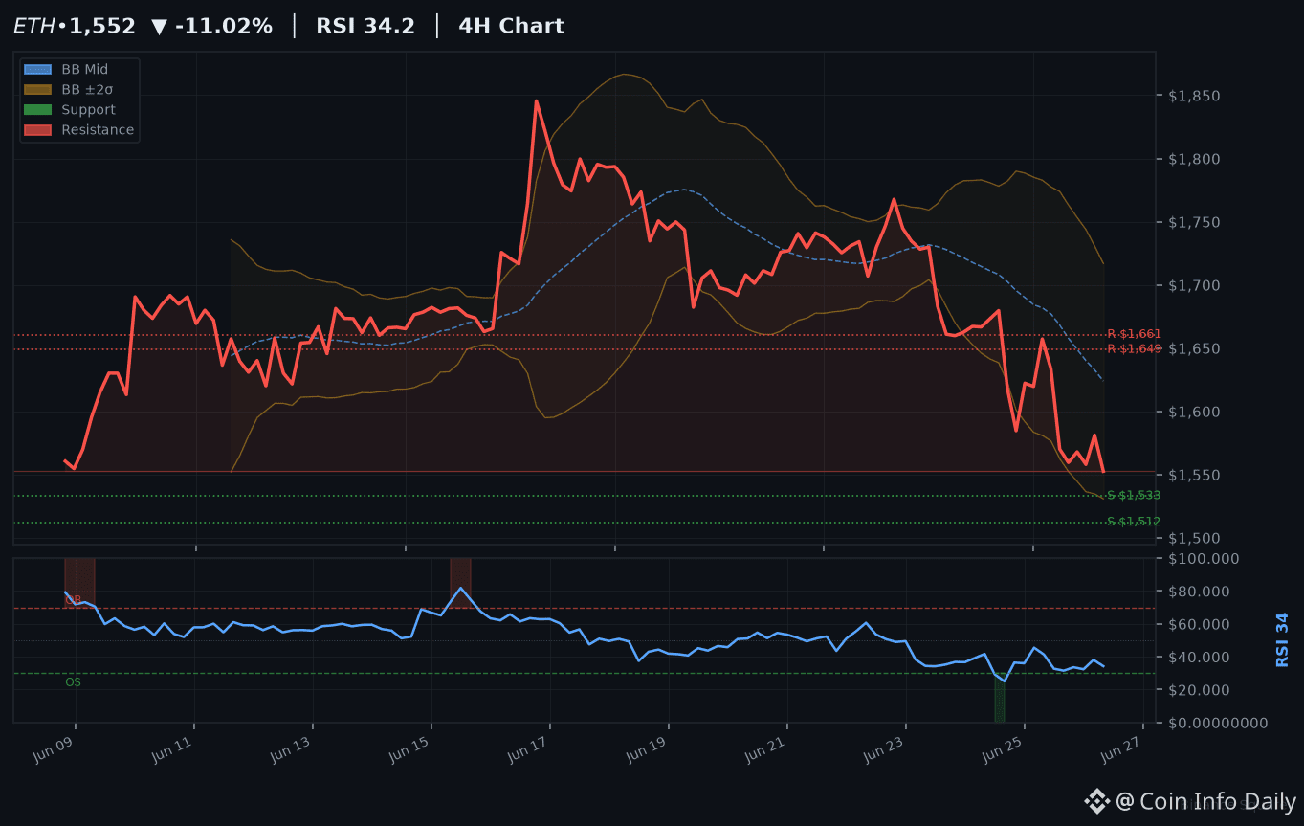
Task: Select the 'Resistance' legend label
Action: click(x=98, y=130)
